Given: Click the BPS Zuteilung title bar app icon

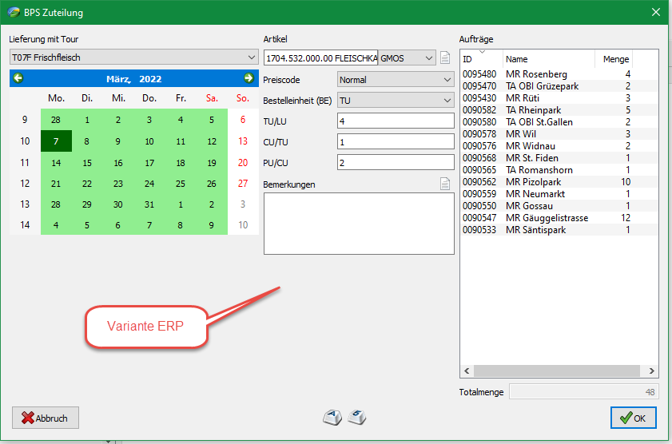Looking at the screenshot, I should tap(13, 12).
